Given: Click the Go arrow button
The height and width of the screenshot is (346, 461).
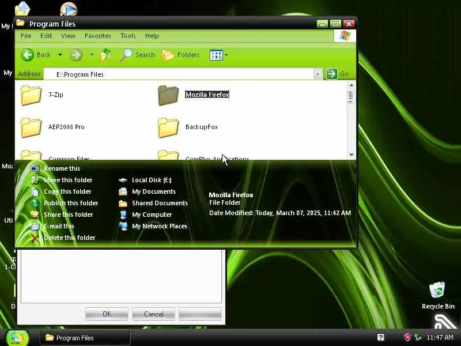Looking at the screenshot, I should click(332, 74).
